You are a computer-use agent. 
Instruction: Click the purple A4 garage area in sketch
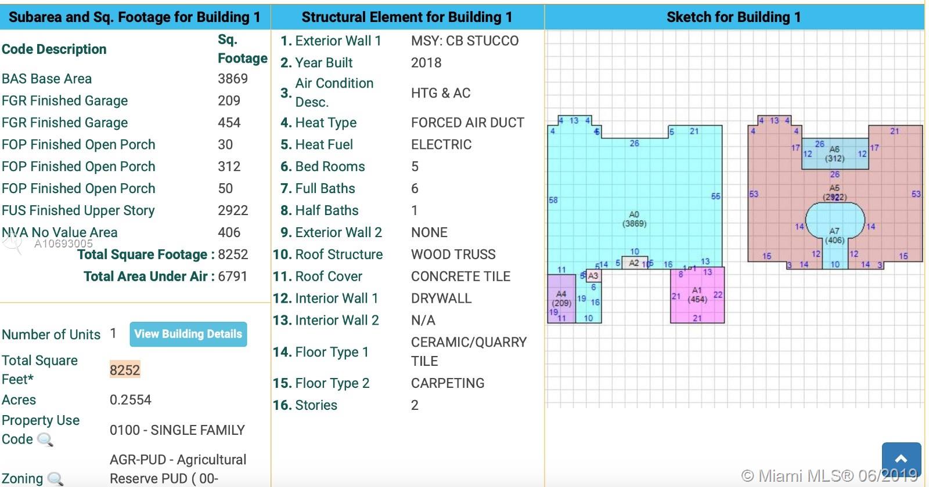561,299
